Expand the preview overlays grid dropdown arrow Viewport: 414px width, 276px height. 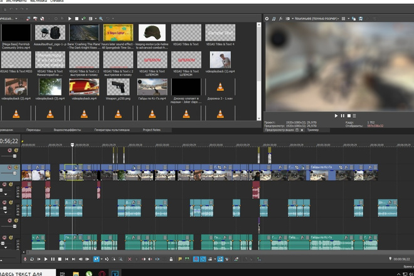click(349, 19)
